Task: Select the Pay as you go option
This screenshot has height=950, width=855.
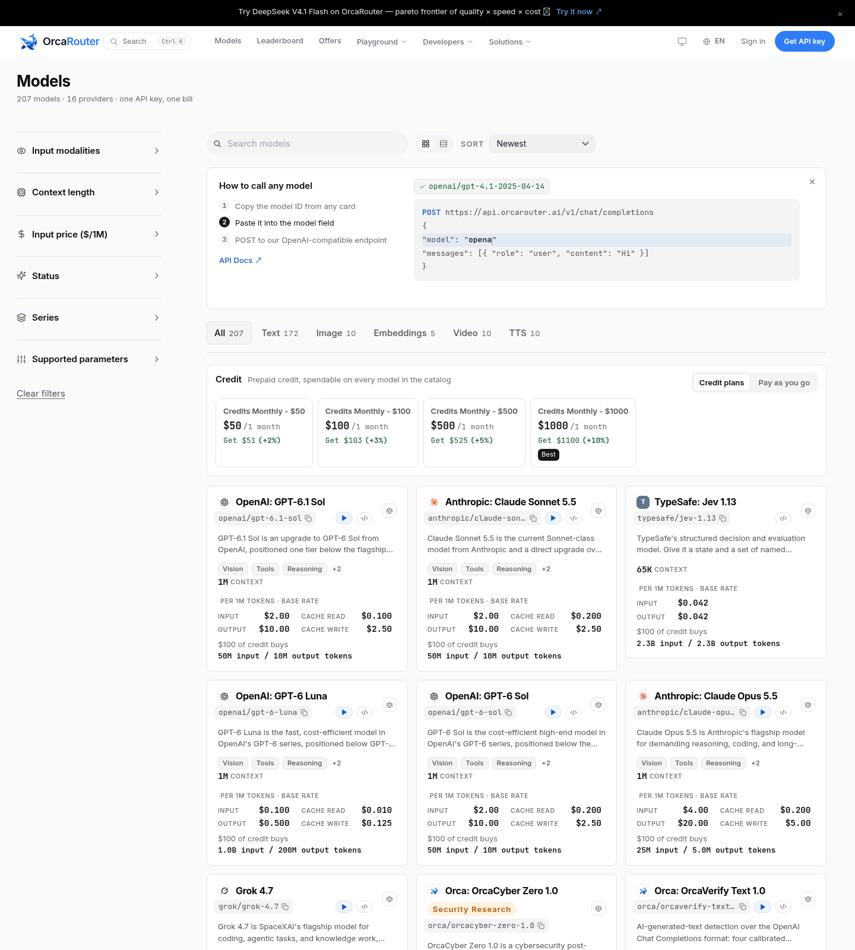Action: pyautogui.click(x=784, y=383)
